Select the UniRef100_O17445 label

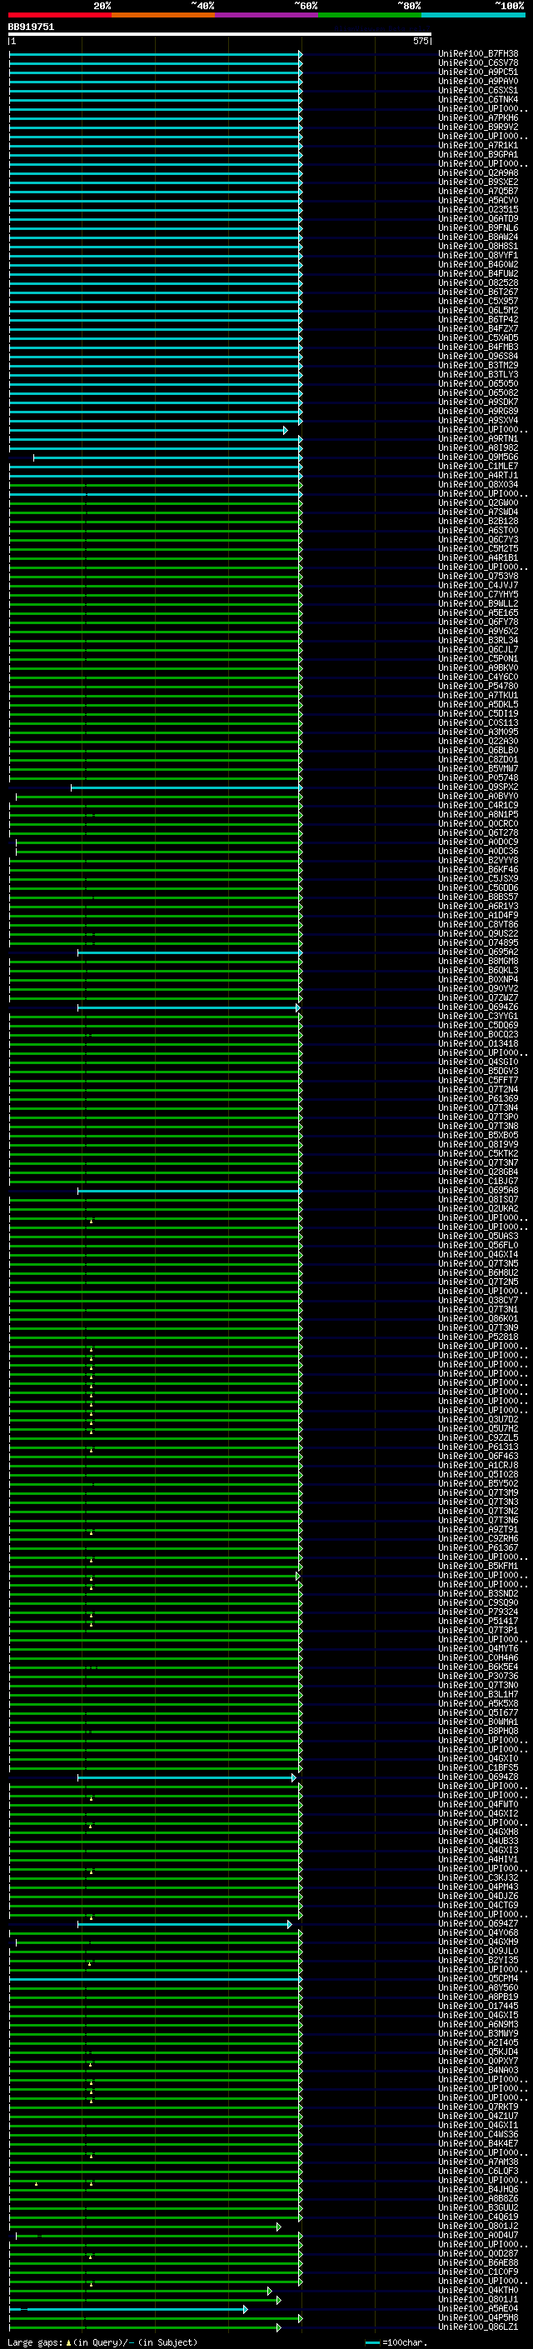[x=478, y=2005]
